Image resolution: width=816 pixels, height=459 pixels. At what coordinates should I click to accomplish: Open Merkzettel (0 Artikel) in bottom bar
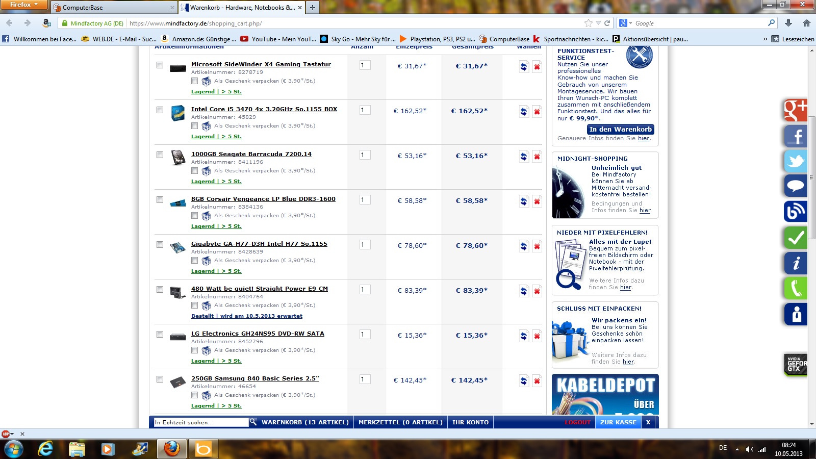pyautogui.click(x=400, y=422)
